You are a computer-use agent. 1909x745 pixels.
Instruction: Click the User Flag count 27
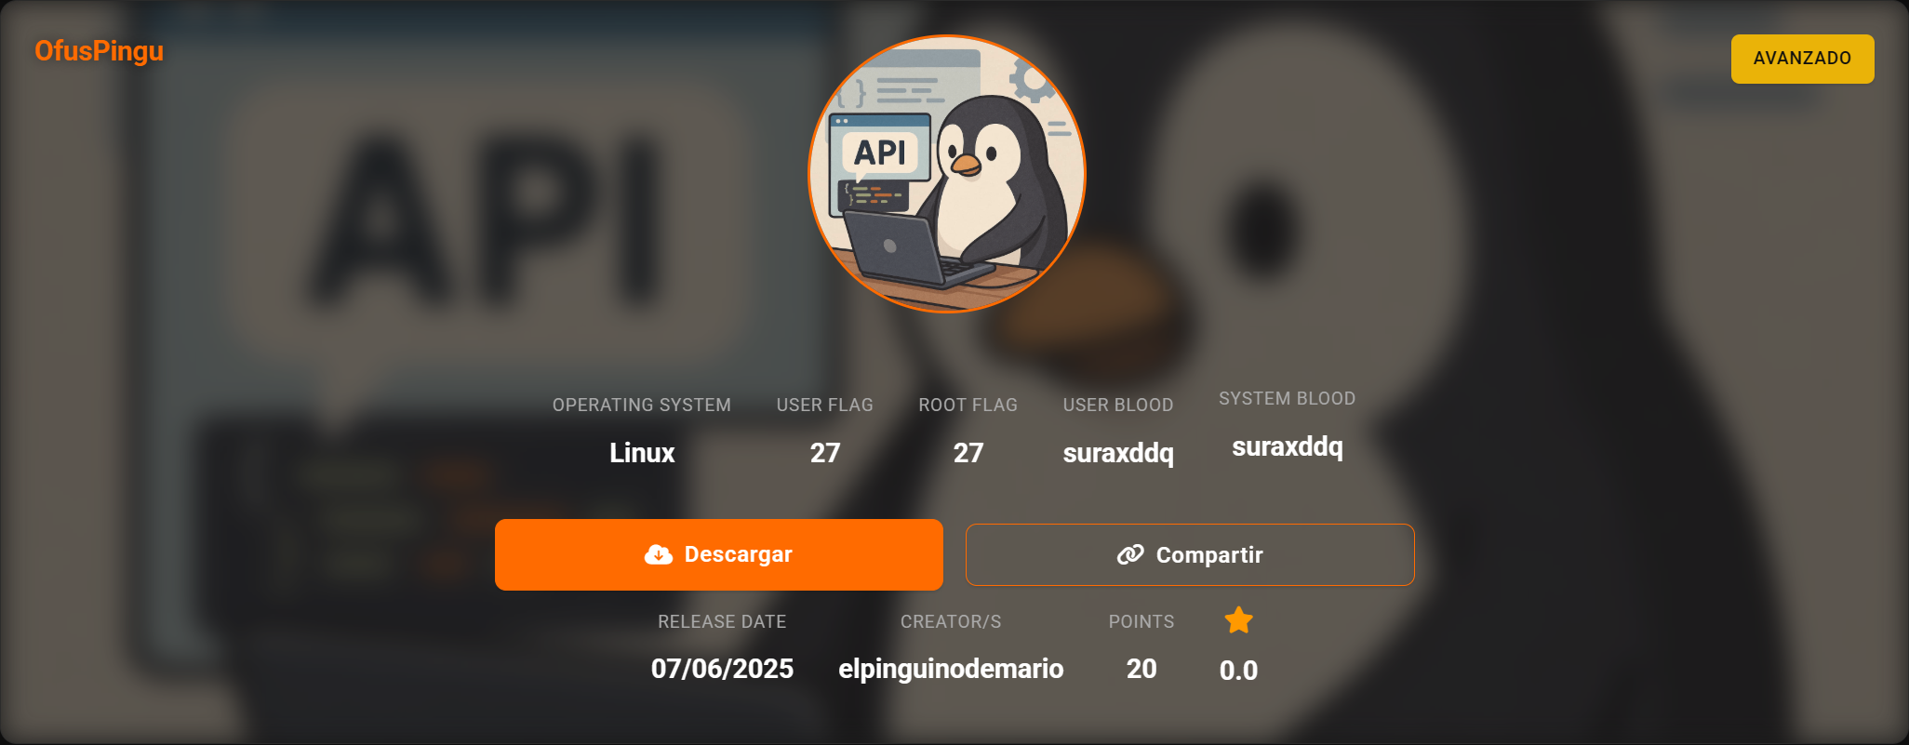coord(824,453)
